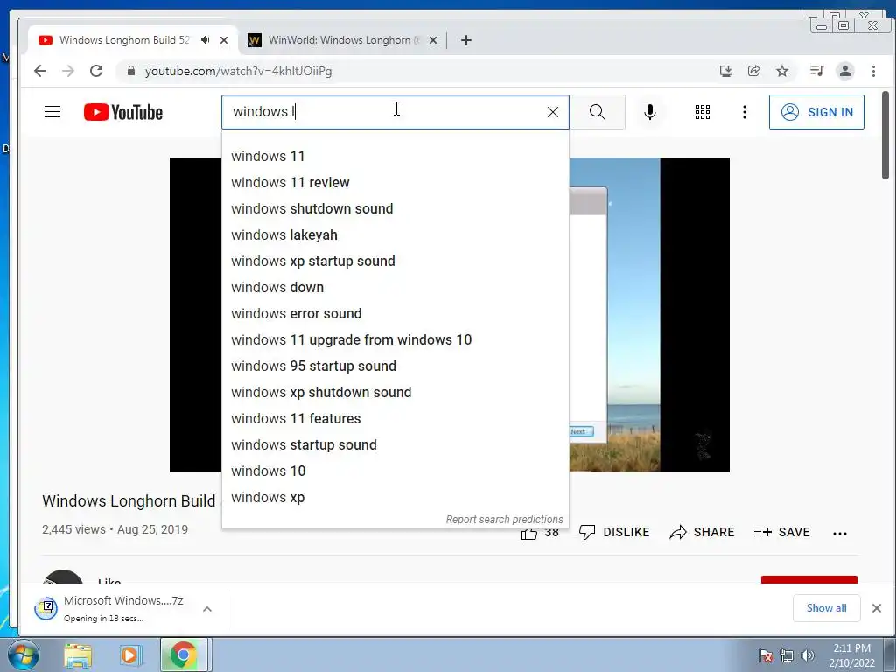This screenshot has height=672, width=896.
Task: Click the install app icon in the address bar
Action: (x=725, y=71)
